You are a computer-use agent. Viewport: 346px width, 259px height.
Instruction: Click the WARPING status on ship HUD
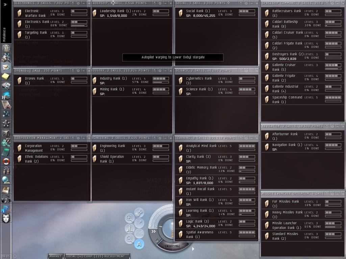173,246
